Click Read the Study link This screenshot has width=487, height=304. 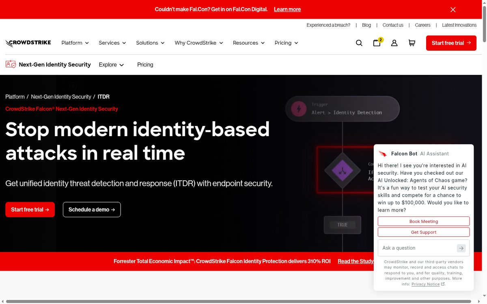(356, 261)
